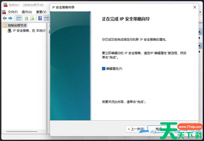This screenshot has height=141, width=204.
Task: Expand the lower action pane submenu arrow
Action: (199, 52)
